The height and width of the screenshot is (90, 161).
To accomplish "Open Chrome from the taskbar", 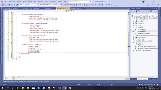I will (70, 88).
